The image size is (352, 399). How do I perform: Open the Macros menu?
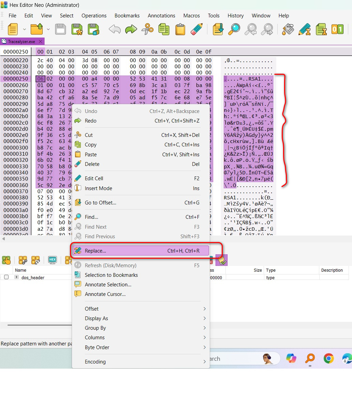(191, 15)
